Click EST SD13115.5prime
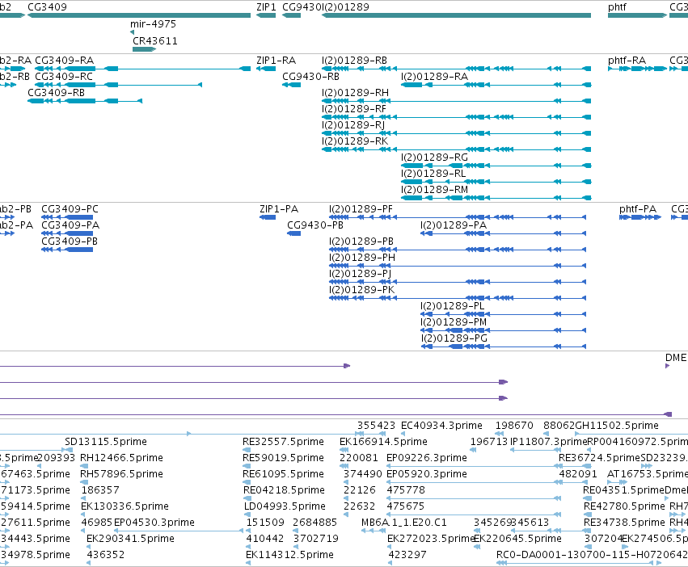The height and width of the screenshot is (567, 688). pyautogui.click(x=106, y=442)
